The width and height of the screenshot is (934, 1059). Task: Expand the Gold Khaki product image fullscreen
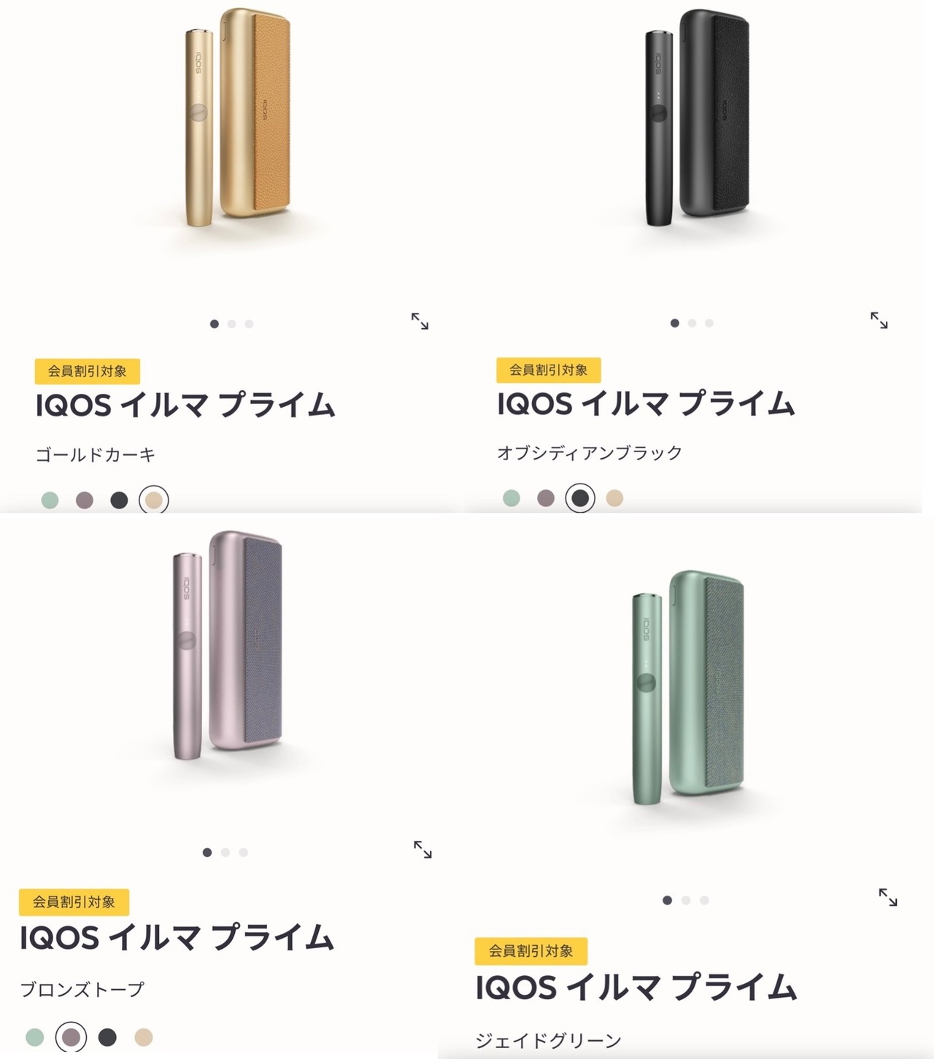[x=420, y=321]
